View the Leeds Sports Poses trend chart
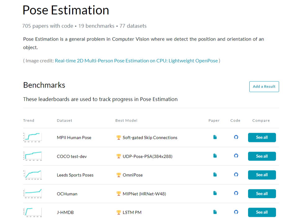This screenshot has height=219, width=289. (x=33, y=175)
